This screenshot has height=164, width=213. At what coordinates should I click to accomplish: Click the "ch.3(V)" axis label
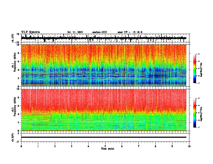click(13, 137)
